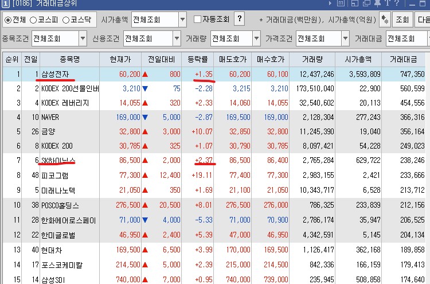430x284 pixels.
Task: Click the small play arrow in title bar
Action: (330, 3)
